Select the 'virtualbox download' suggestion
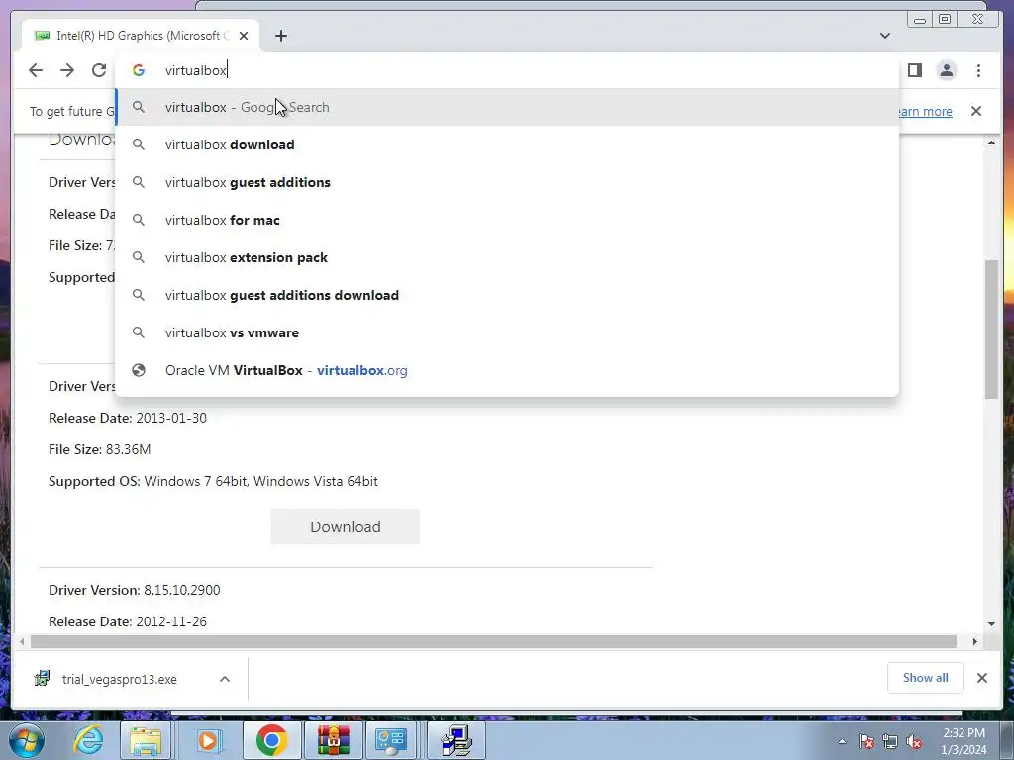This screenshot has width=1014, height=760. pos(506,144)
